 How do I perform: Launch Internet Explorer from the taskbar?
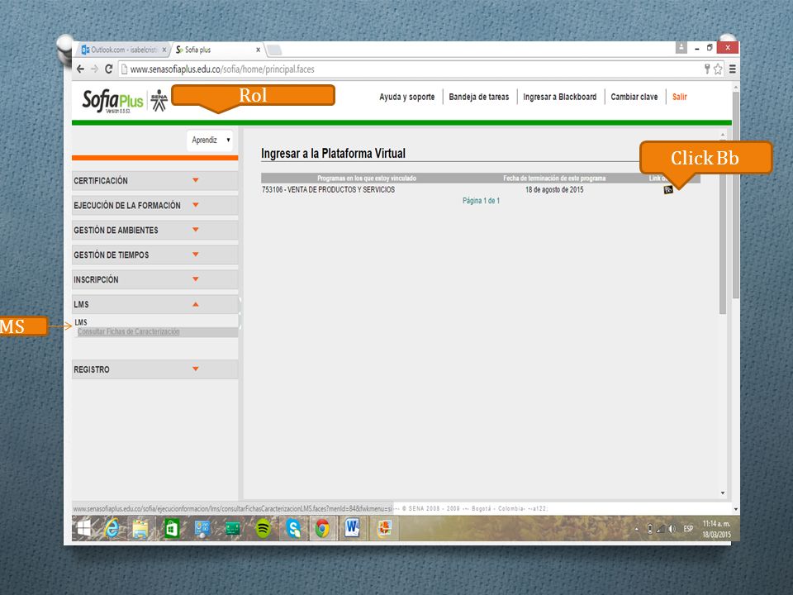(x=112, y=529)
